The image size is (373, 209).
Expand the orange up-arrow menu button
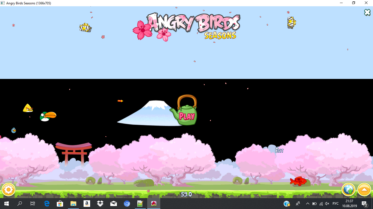[x=364, y=190]
